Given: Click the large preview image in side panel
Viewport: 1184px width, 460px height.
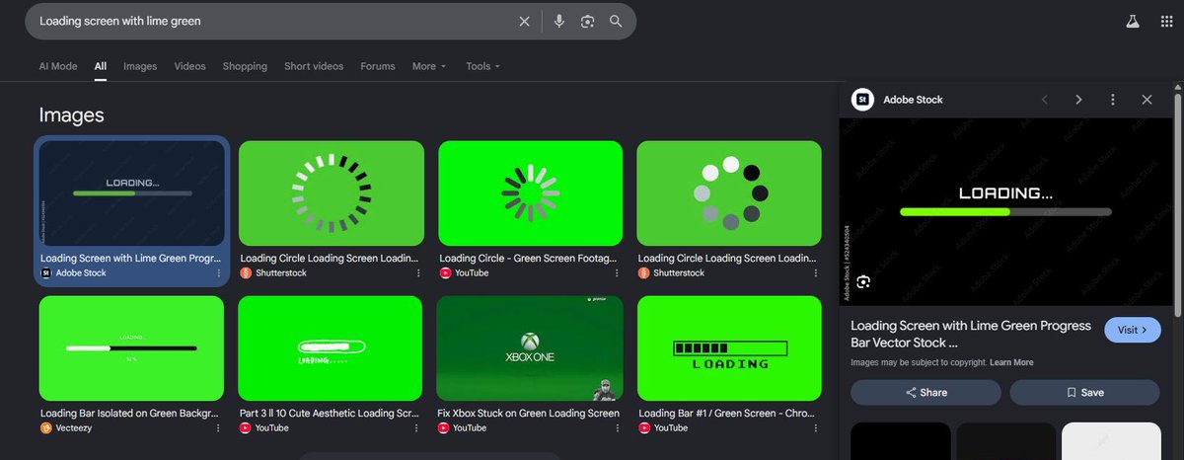Looking at the screenshot, I should pos(1004,211).
